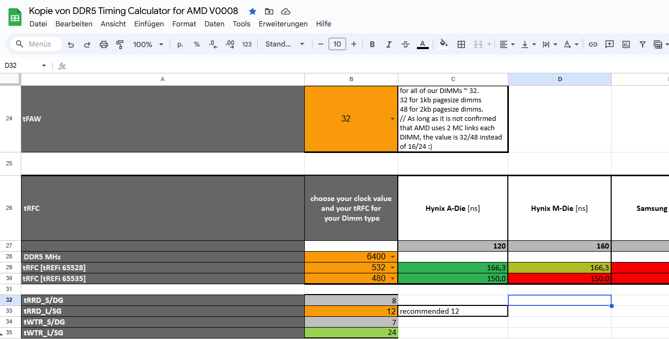
Task: Open the fill color picker
Action: (443, 44)
